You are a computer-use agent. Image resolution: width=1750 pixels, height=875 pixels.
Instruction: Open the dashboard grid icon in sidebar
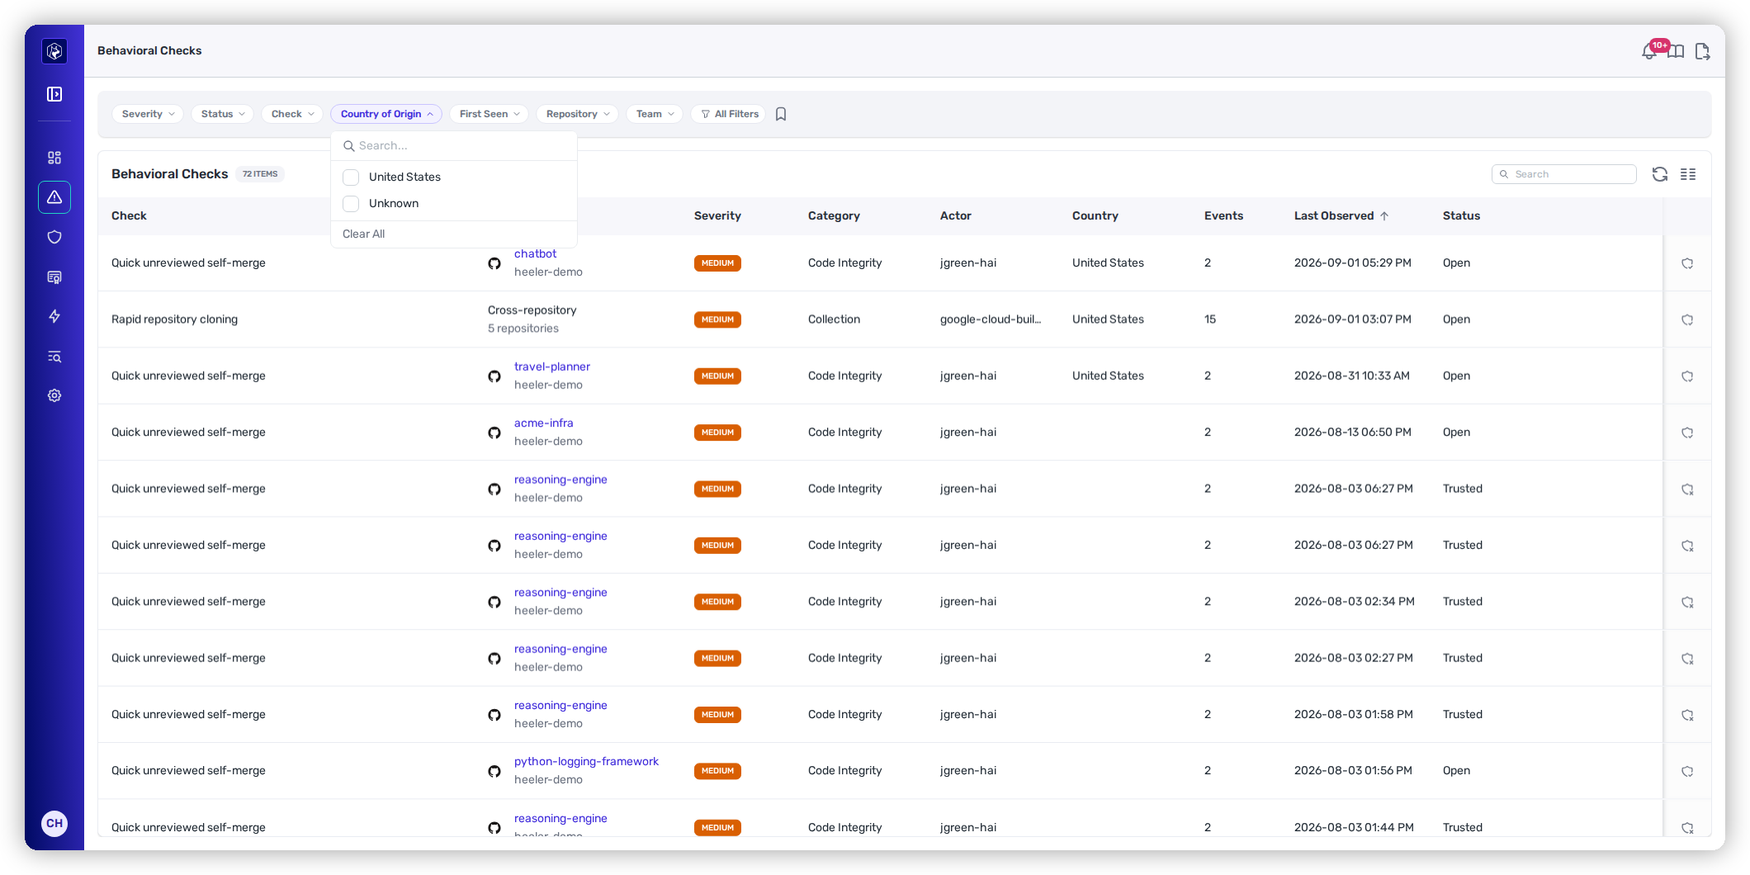[x=54, y=158]
